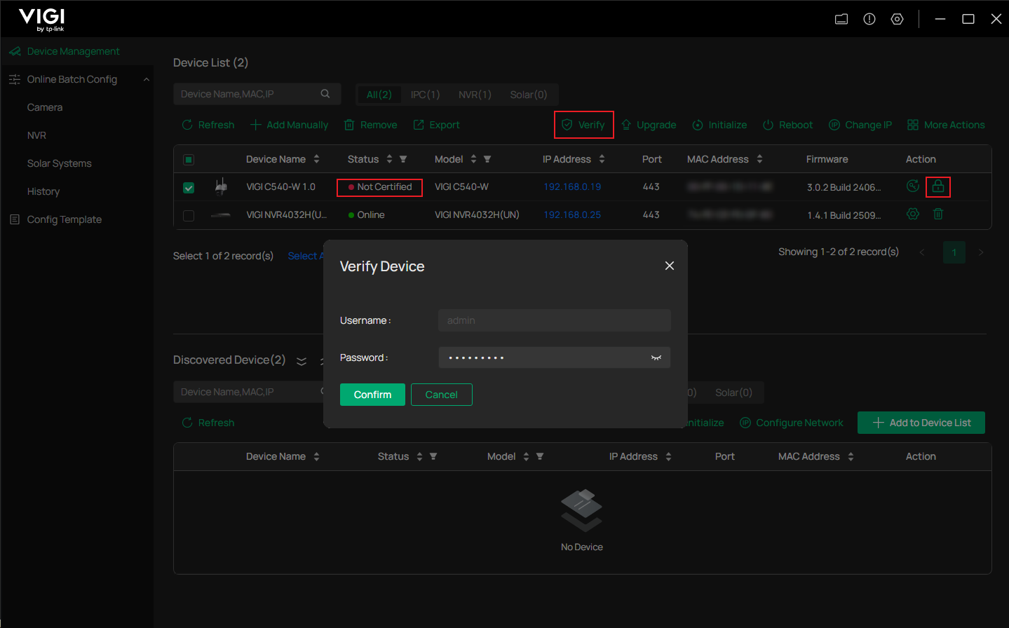Viewport: 1009px width, 628px height.
Task: Collapse the Online Batch Config section
Action: [x=147, y=79]
